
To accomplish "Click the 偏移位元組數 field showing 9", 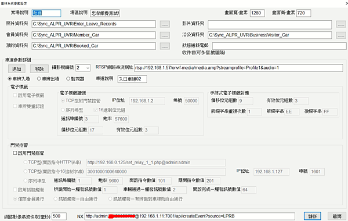I will click(x=246, y=101).
